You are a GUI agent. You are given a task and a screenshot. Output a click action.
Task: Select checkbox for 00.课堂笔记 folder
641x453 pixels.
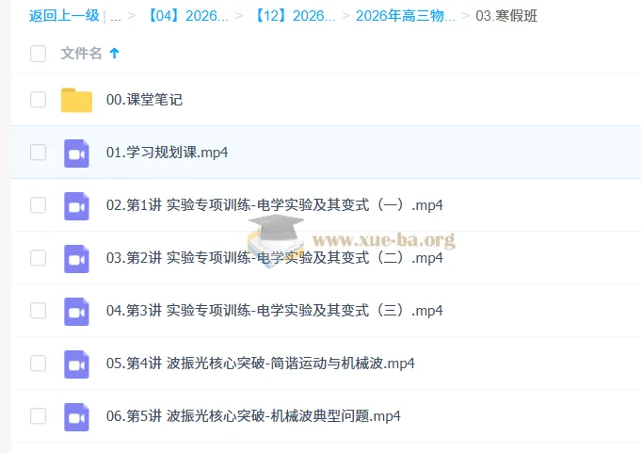tap(38, 100)
